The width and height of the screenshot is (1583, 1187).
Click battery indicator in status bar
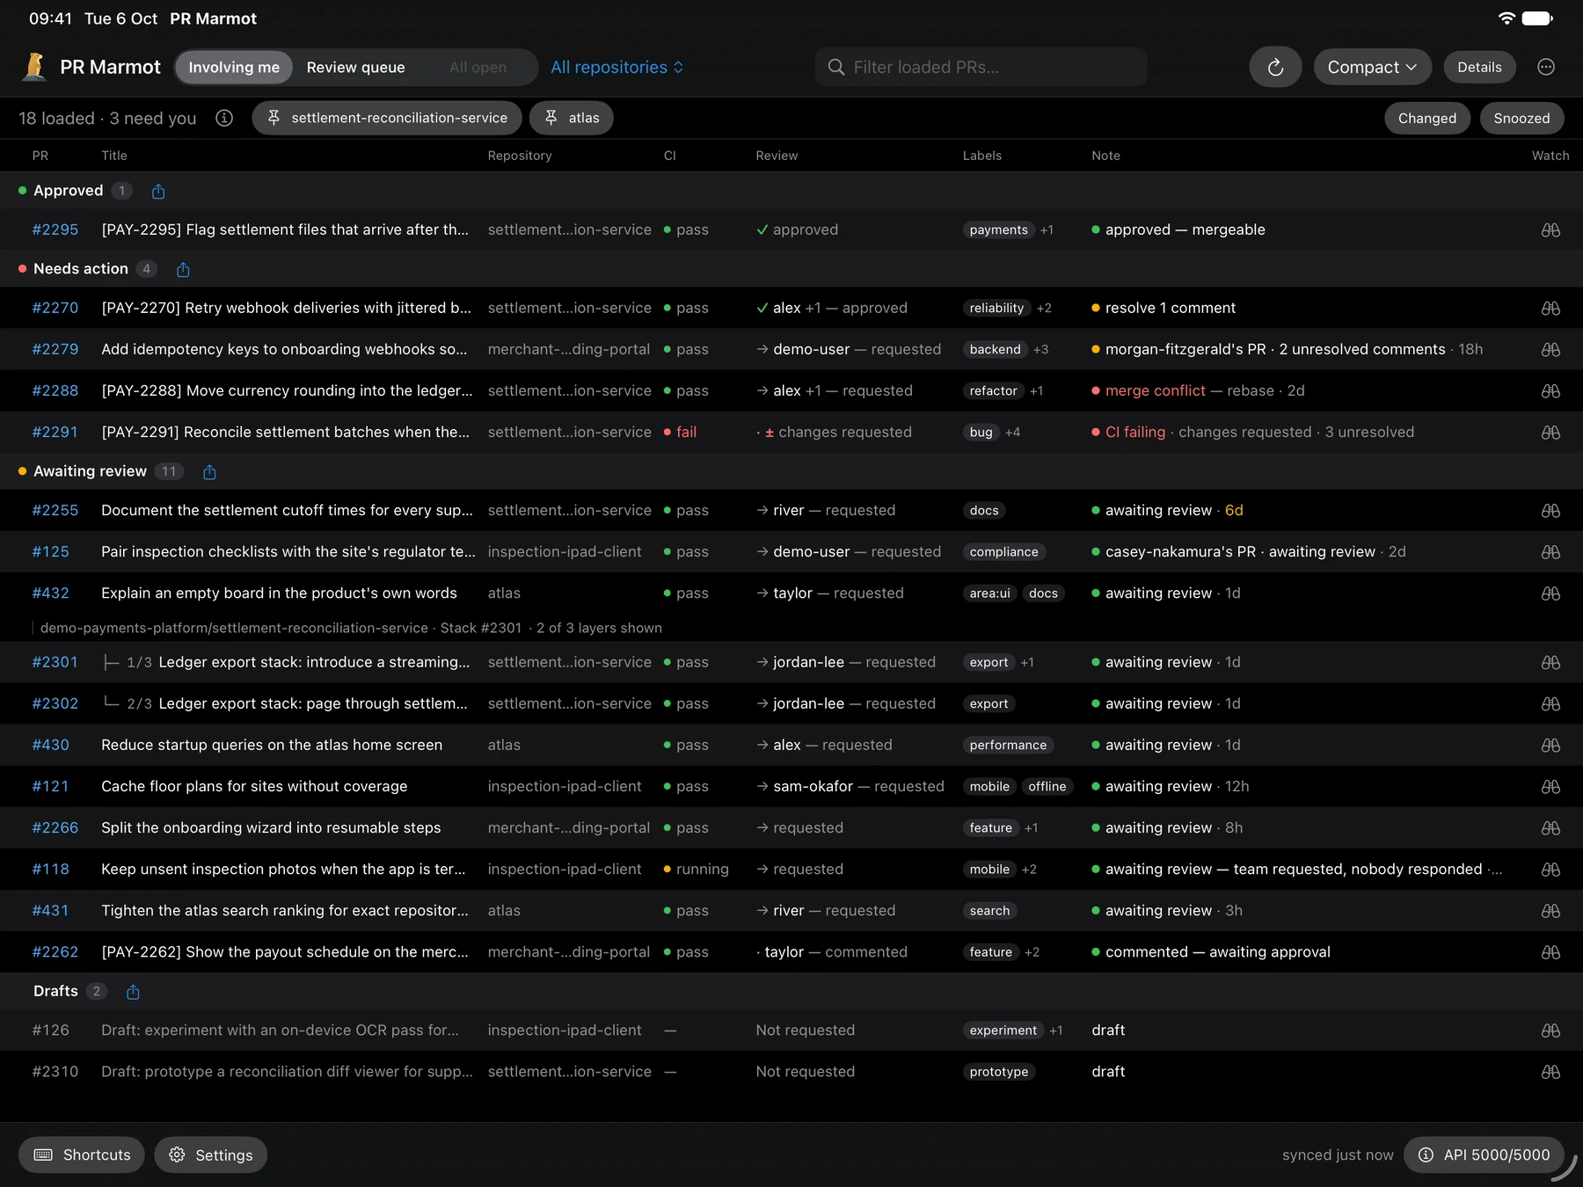tap(1538, 18)
